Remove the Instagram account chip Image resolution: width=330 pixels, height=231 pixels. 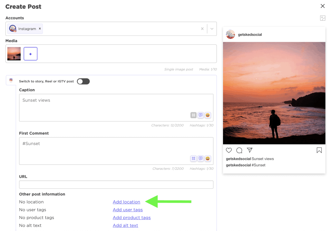coord(39,28)
